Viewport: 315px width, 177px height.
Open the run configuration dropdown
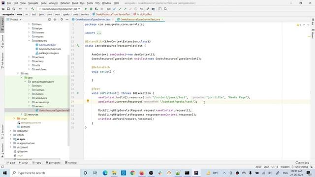pos(60,9)
